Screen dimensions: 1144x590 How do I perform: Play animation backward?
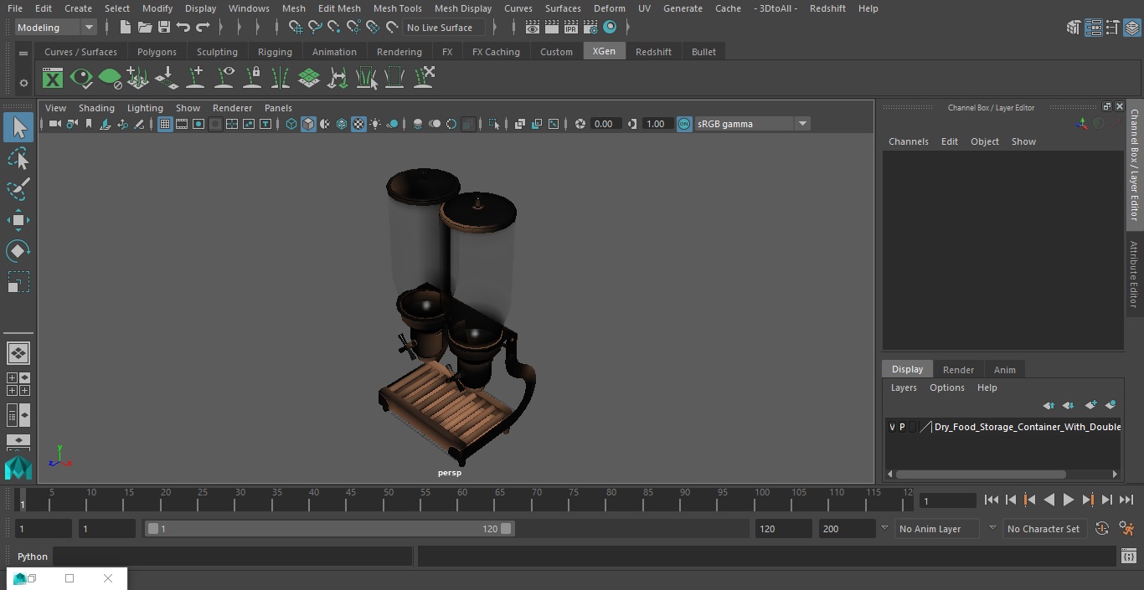pyautogui.click(x=1049, y=500)
